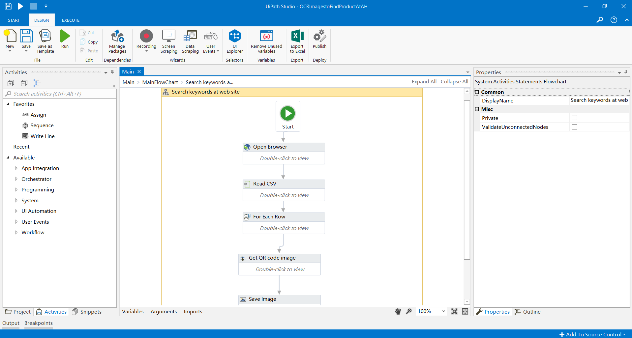Viewport: 632px width, 338px height.
Task: Click Add To Source Control
Action: pyautogui.click(x=593, y=334)
